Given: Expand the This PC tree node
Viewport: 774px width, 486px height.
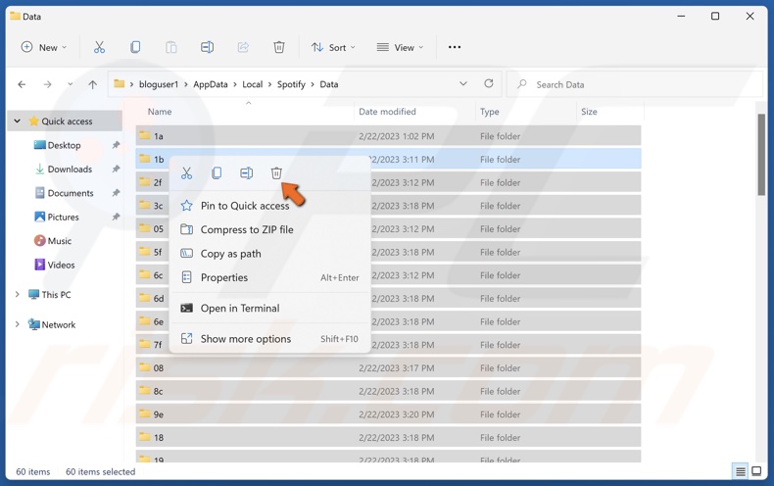Looking at the screenshot, I should [18, 294].
